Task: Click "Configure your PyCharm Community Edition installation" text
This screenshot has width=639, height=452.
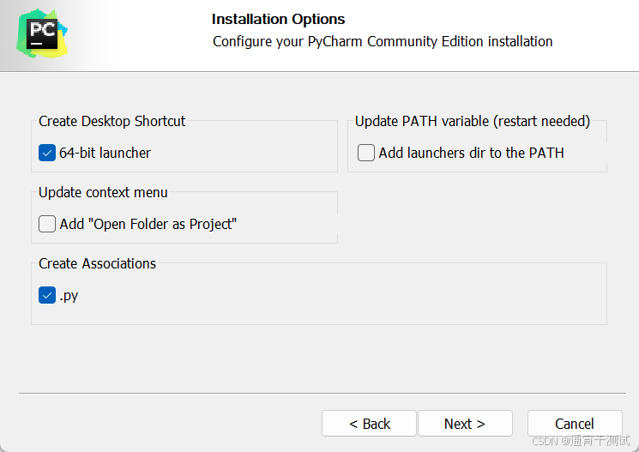Action: click(383, 41)
